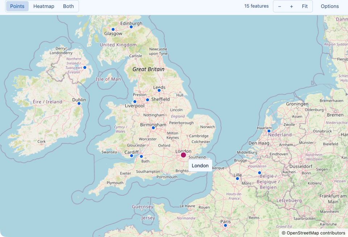Select the Glasgow point marker
This screenshot has width=348, height=237.
[113, 29]
